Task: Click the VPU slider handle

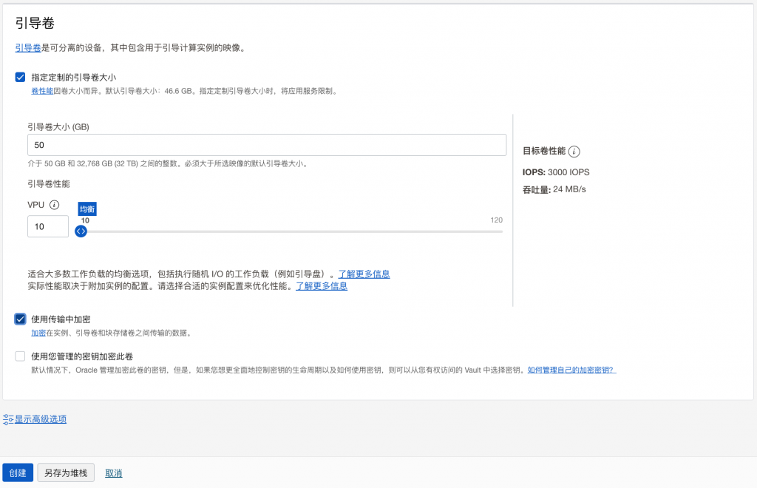Action: tap(81, 231)
